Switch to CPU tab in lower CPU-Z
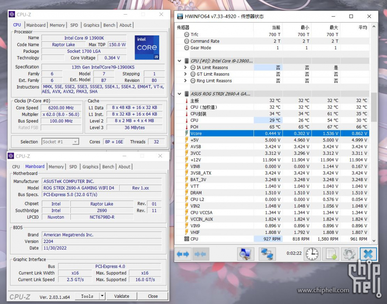The width and height of the screenshot is (387, 304). click(16, 167)
